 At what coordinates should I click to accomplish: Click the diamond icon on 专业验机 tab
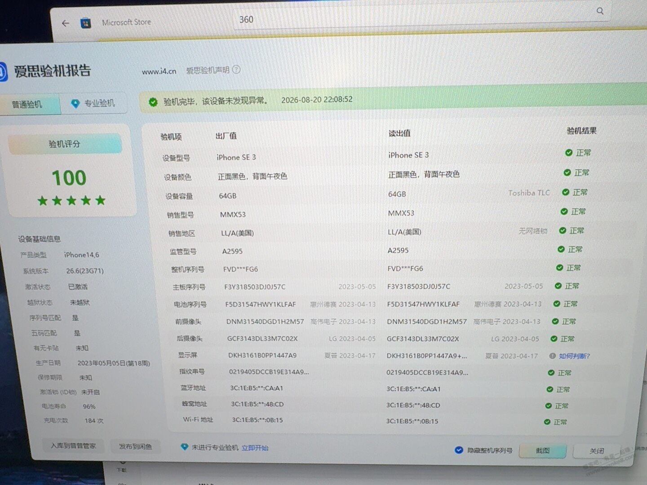(x=75, y=104)
